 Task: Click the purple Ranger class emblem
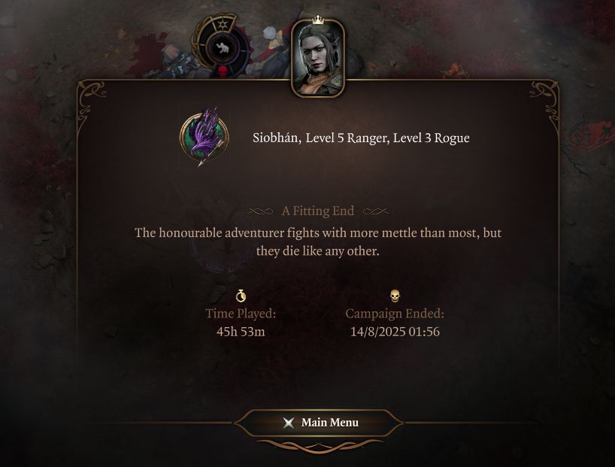204,137
